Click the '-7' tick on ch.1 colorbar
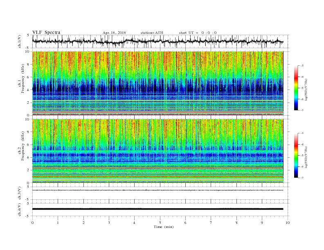 pyautogui.click(x=302, y=110)
